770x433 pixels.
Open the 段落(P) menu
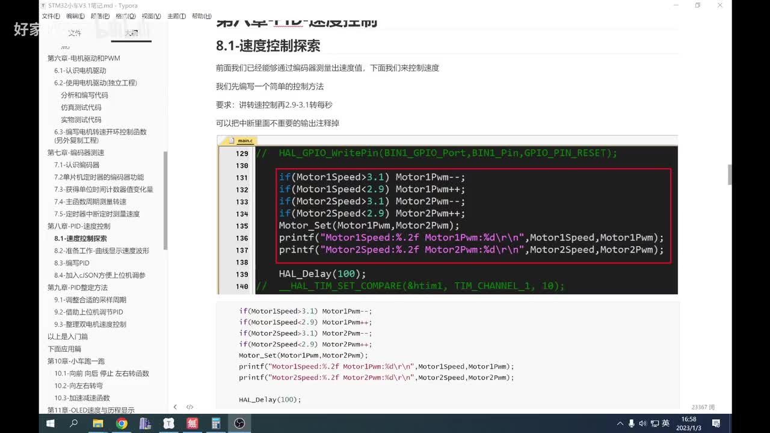click(x=100, y=16)
